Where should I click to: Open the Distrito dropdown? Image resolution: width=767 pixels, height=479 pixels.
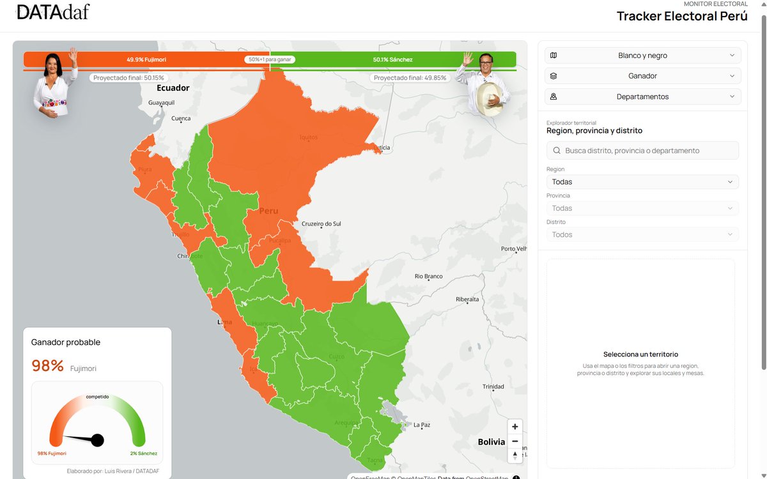(642, 234)
